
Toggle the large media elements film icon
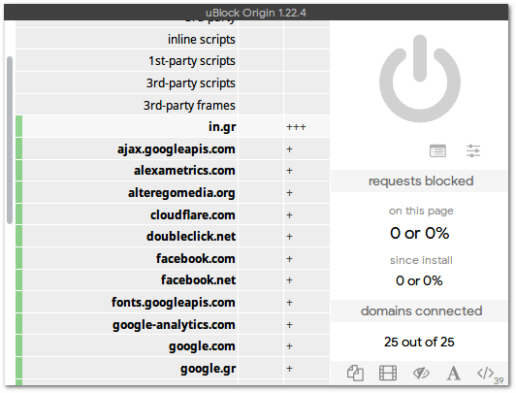[388, 374]
